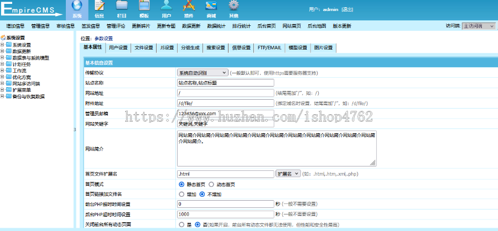This screenshot has height=231, width=498.
Task: Click the 退出 logout link
Action: [347, 9]
